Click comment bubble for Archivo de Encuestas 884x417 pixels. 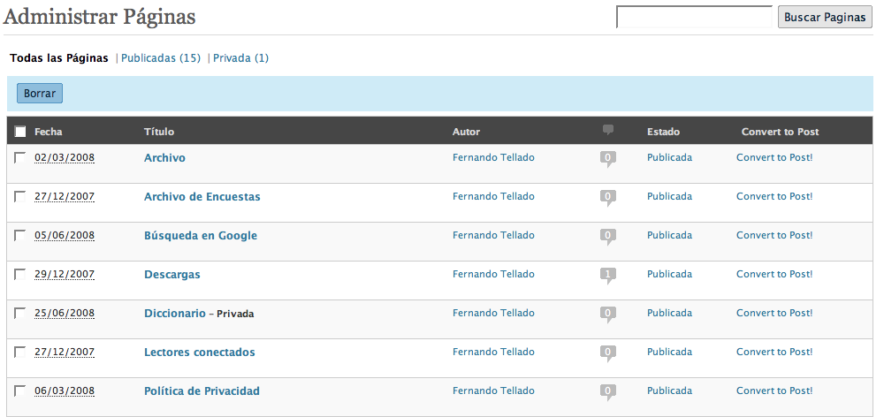607,197
